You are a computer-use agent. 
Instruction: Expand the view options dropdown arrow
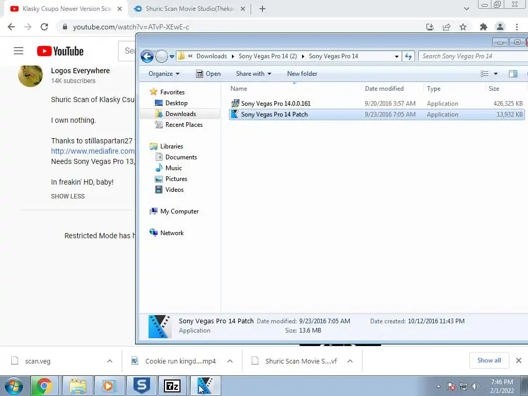pyautogui.click(x=496, y=74)
